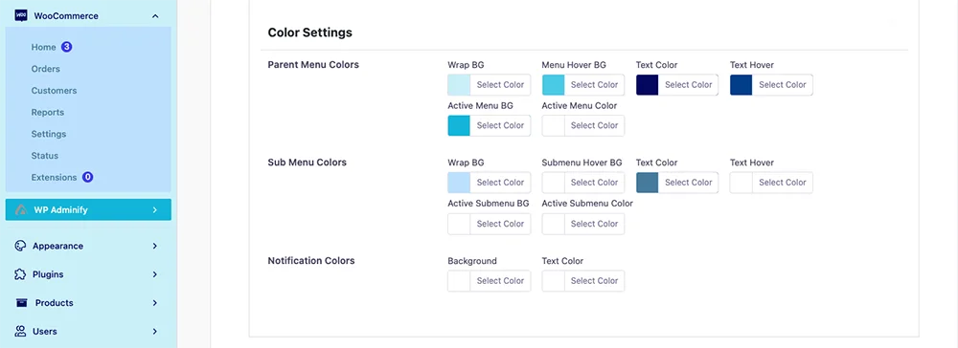Click Select Color for Notification Background
The image size is (958, 348).
[x=500, y=281]
